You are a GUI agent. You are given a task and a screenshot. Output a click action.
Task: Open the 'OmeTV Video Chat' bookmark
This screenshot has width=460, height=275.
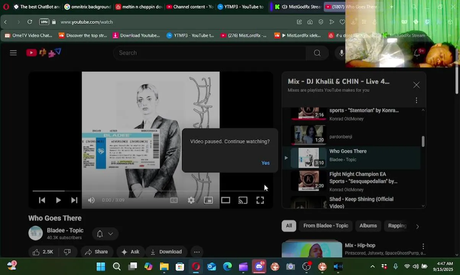coord(29,36)
